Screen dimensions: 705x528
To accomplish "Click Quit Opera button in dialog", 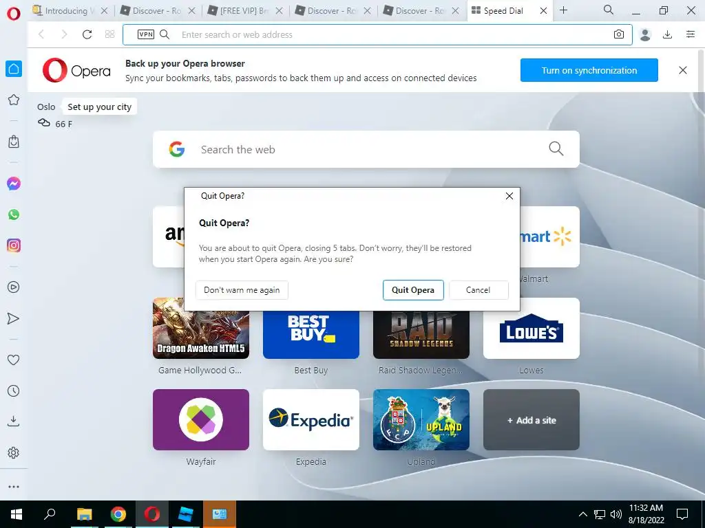I will point(413,290).
